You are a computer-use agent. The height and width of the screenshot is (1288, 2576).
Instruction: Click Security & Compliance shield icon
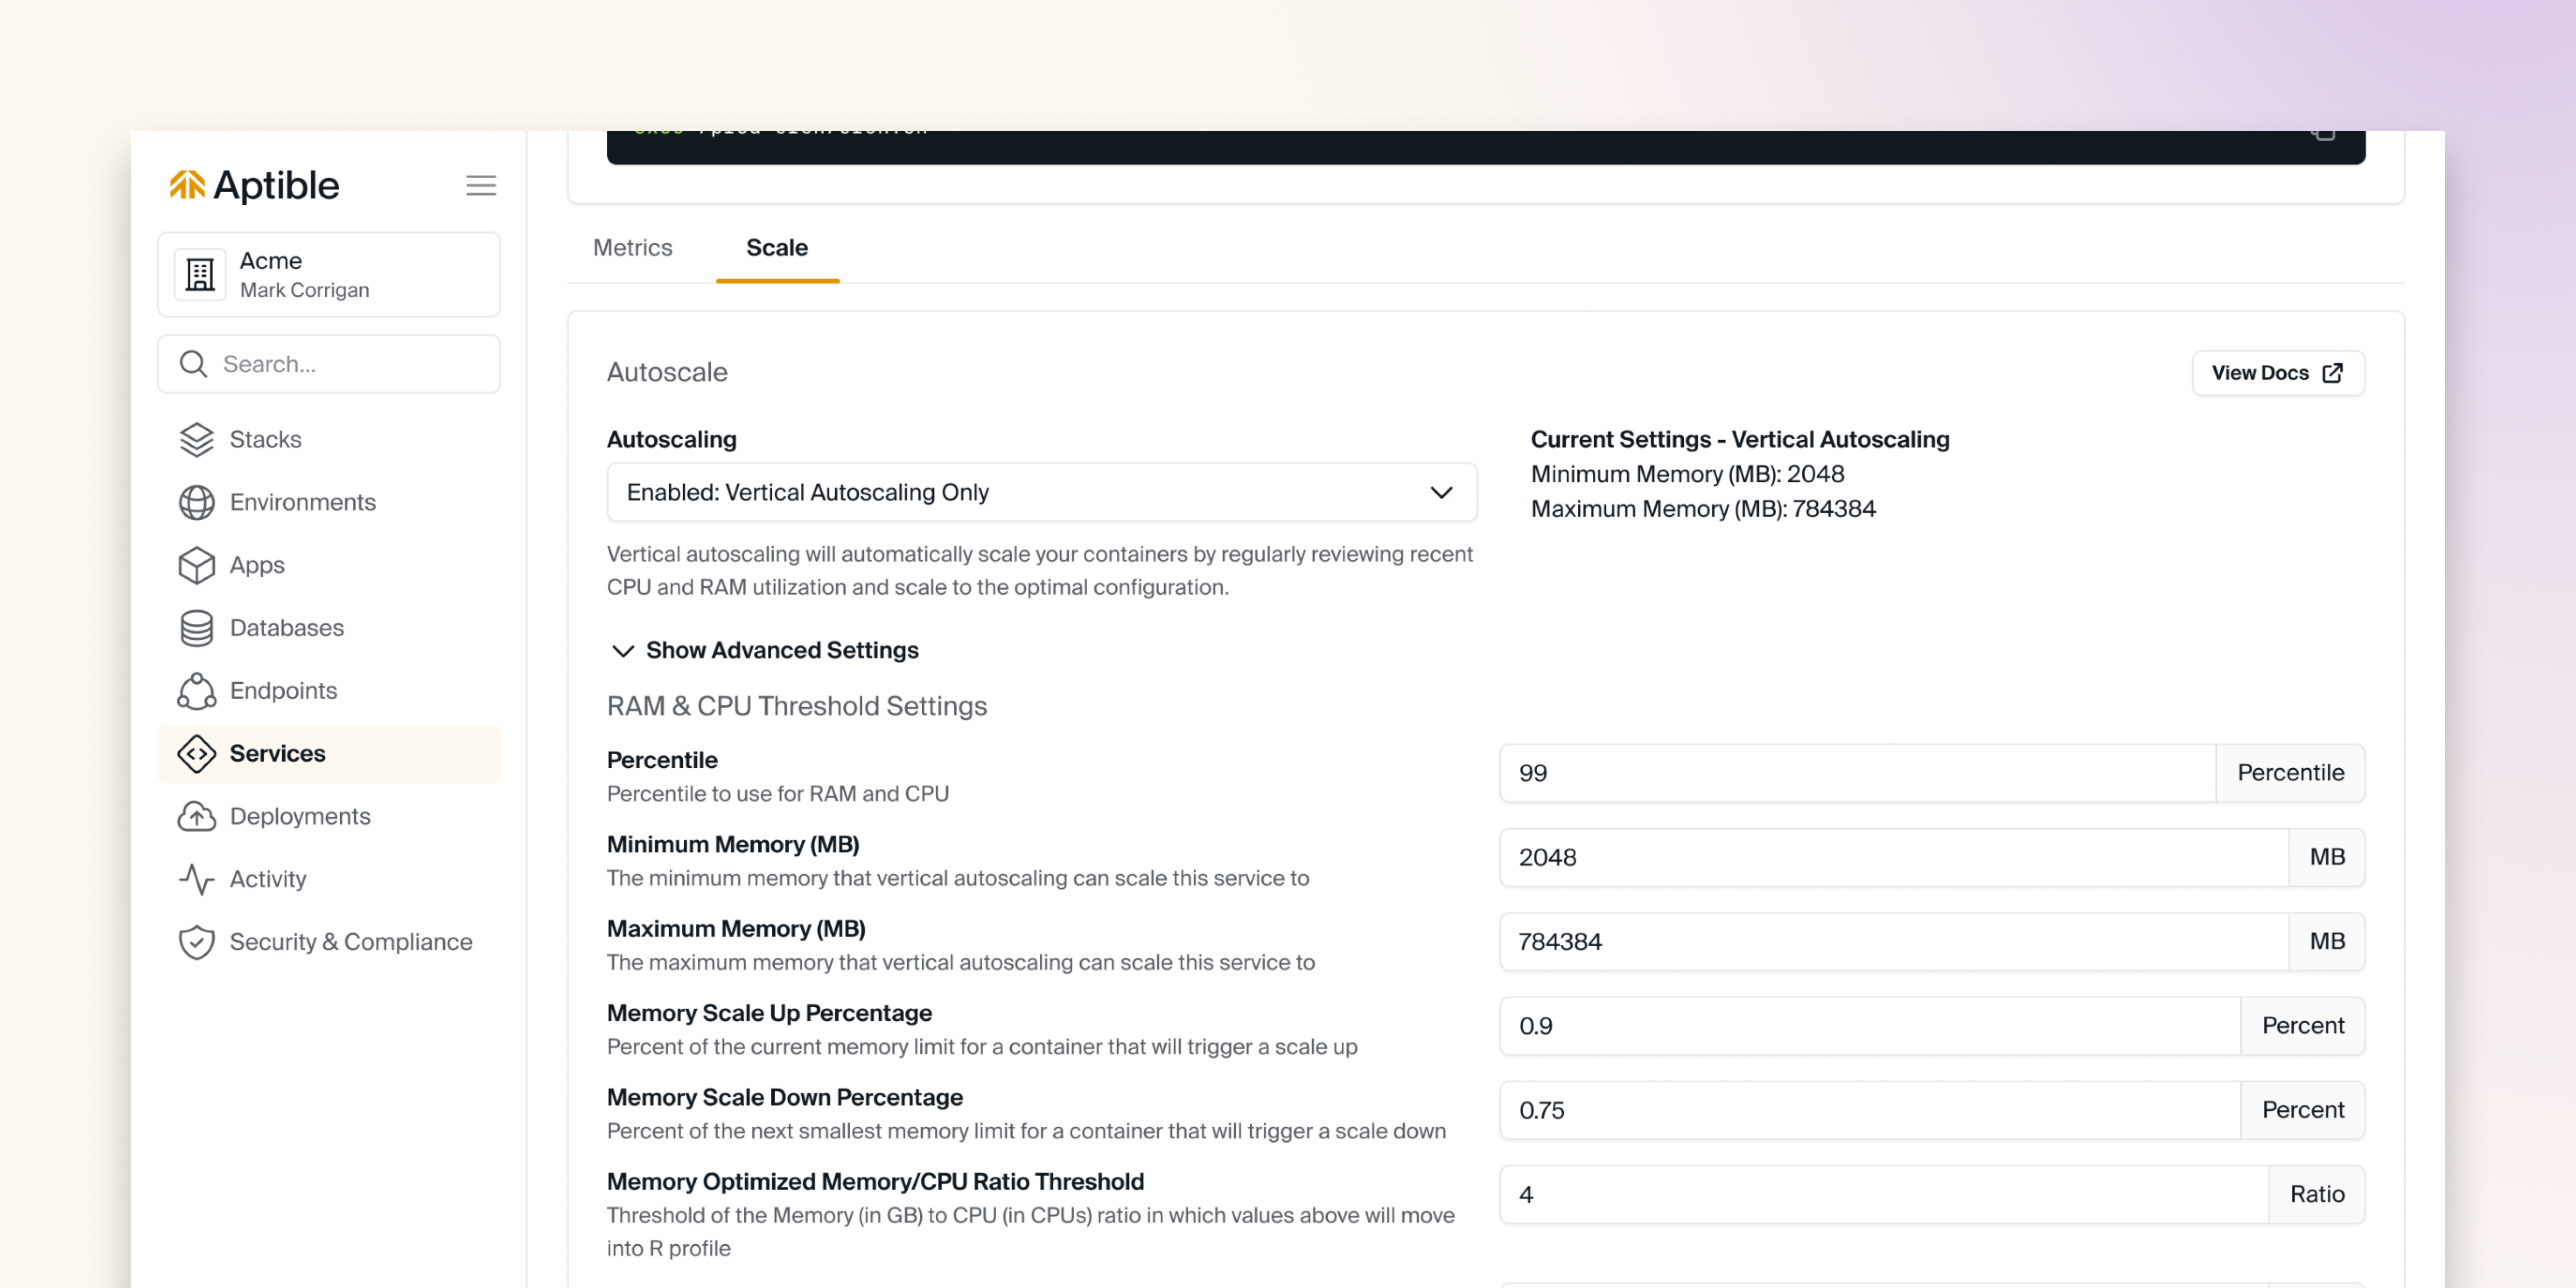coord(197,942)
